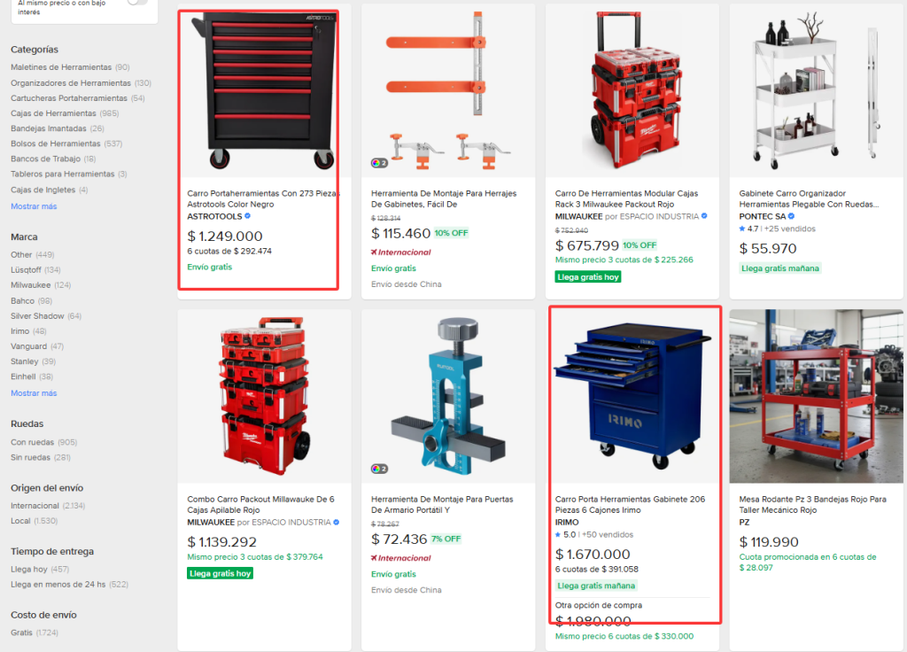907x652 pixels.
Task: Click the Internacional plane icon under $115.460
Action: [375, 252]
